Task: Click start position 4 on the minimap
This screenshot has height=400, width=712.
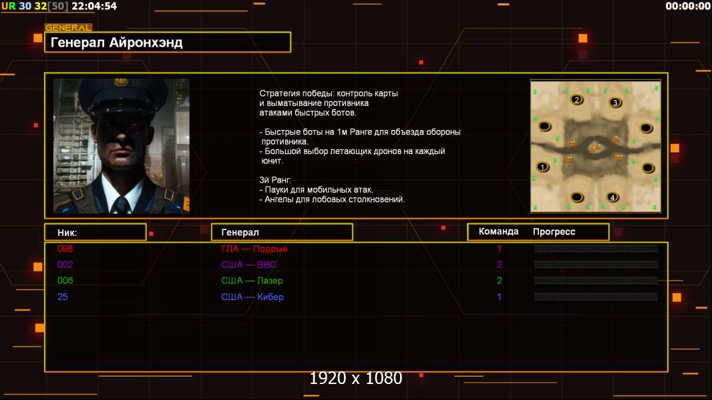Action: pyautogui.click(x=612, y=197)
